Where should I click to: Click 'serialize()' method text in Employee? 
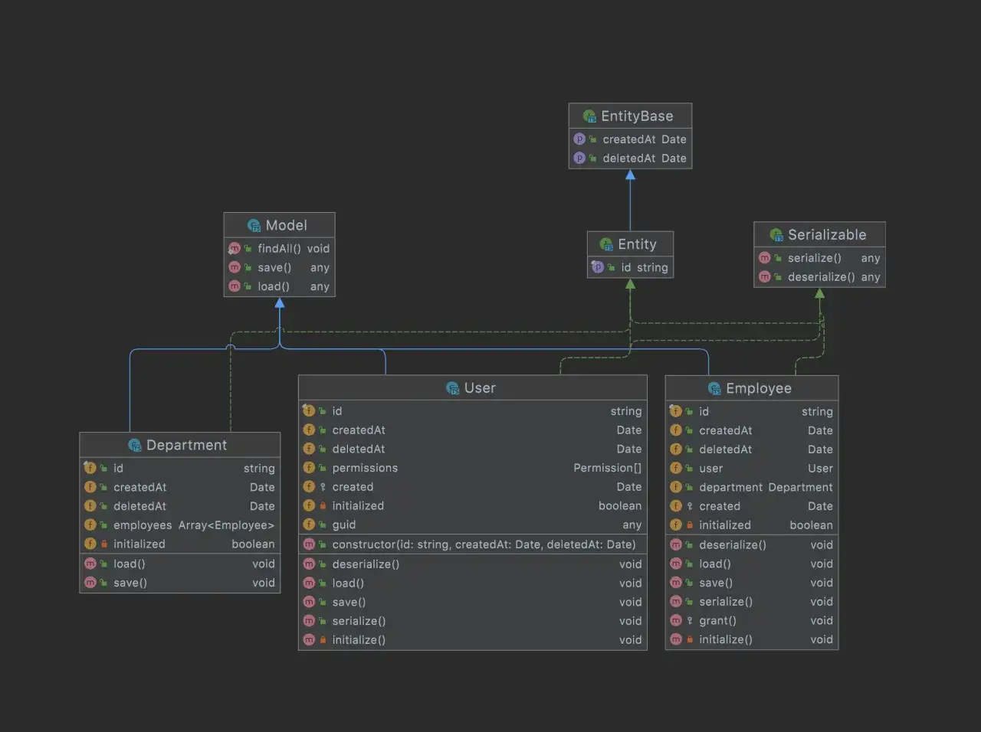726,602
